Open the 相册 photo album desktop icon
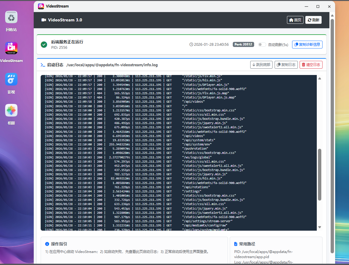349x265 pixels. (x=11, y=111)
